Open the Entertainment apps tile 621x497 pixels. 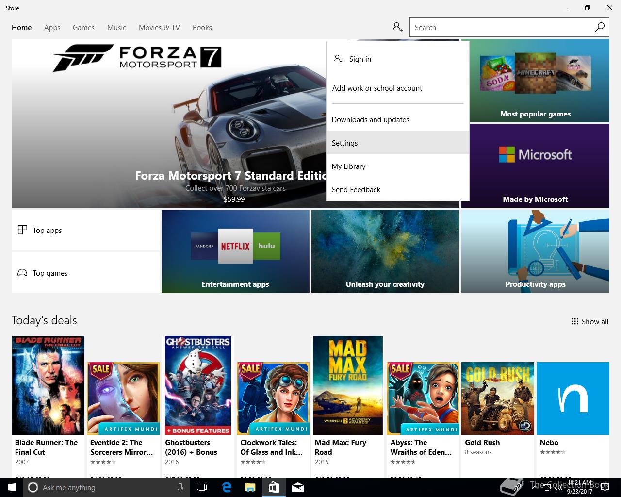click(235, 251)
